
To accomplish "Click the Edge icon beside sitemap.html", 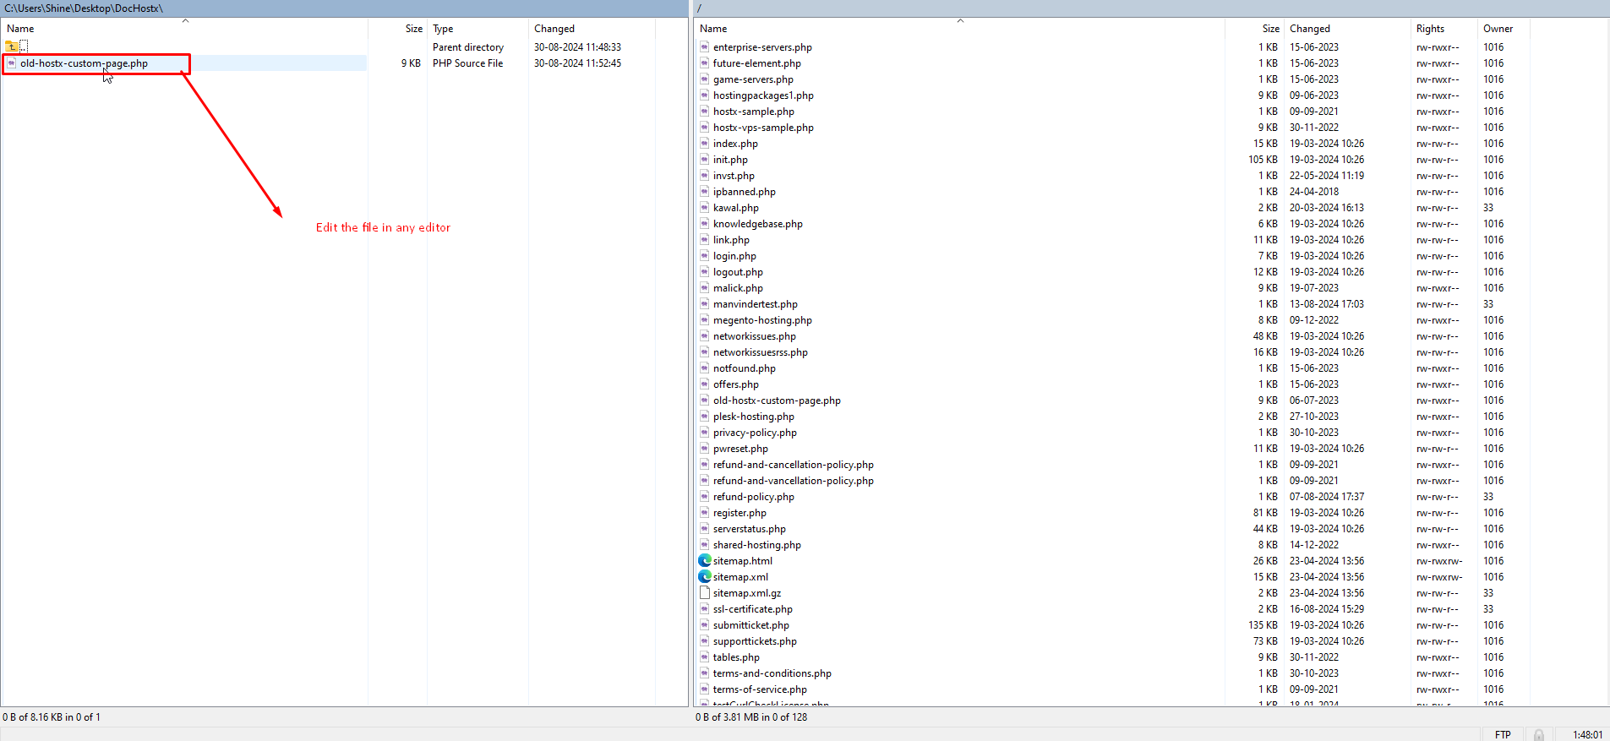I will [x=704, y=561].
